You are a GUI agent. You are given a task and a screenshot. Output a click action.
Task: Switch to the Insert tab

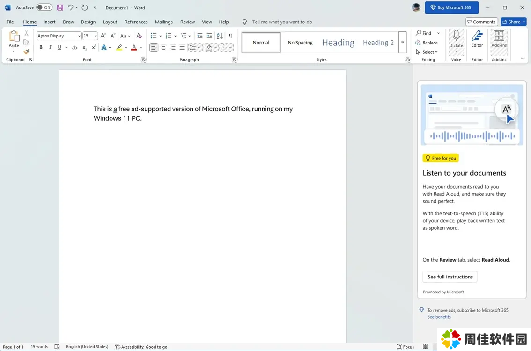[x=50, y=22]
